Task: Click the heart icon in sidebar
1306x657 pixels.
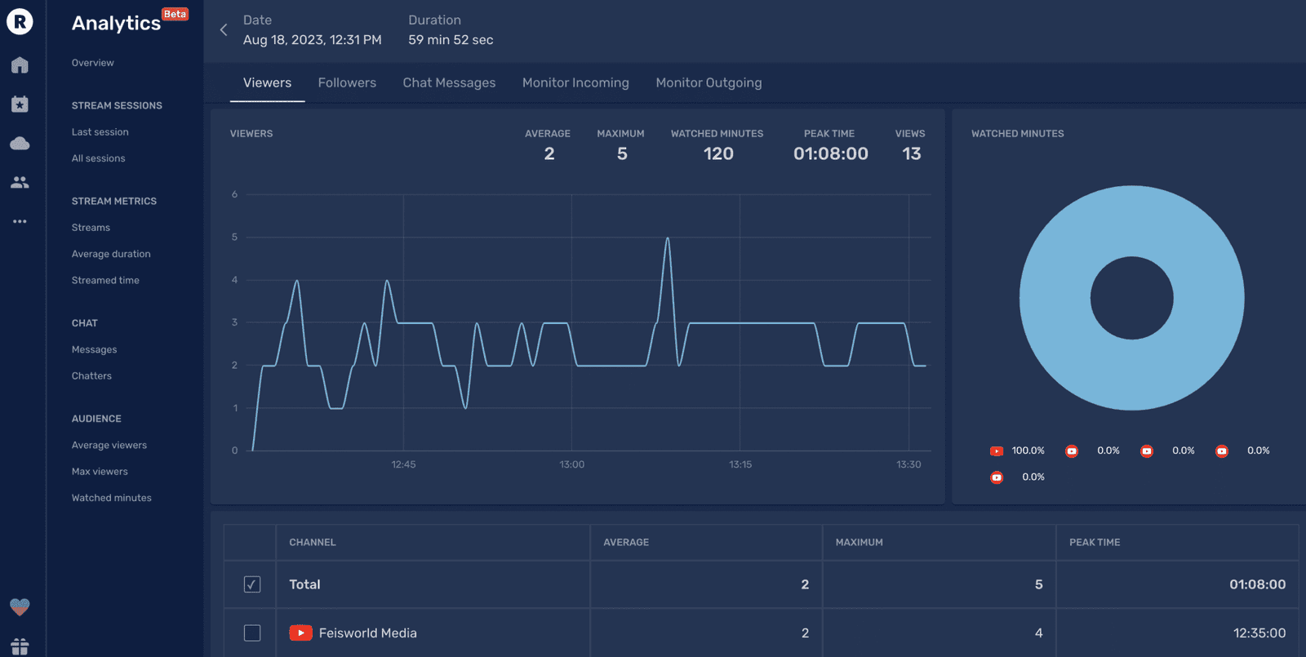Action: (x=20, y=607)
